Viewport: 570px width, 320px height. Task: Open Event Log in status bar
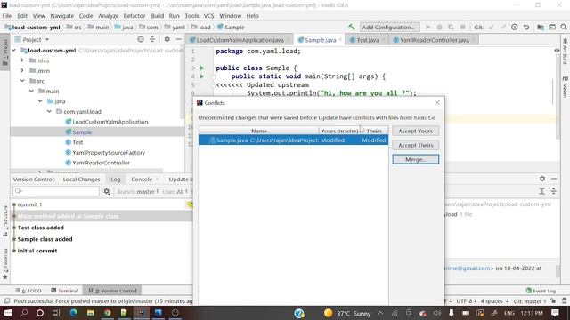click(x=541, y=291)
